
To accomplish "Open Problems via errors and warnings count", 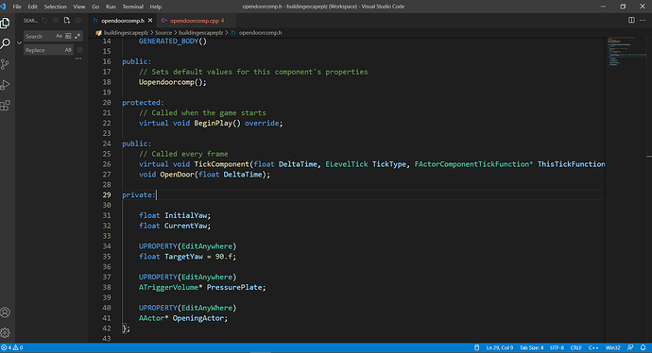I will click(x=12, y=347).
